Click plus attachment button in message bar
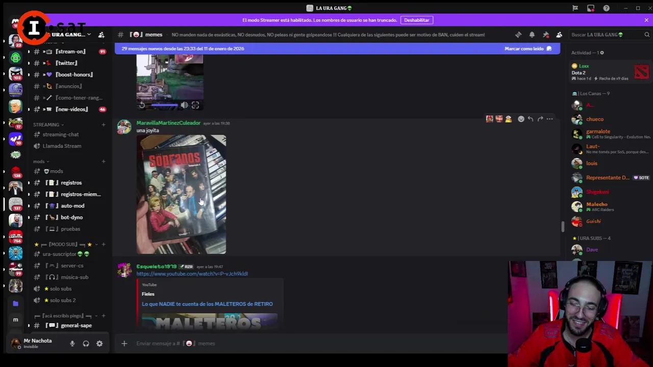653x367 pixels. pos(124,344)
